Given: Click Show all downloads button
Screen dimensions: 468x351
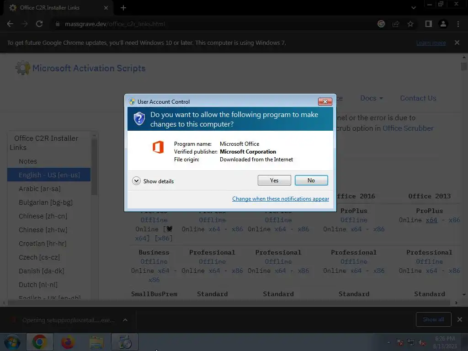Looking at the screenshot, I should pyautogui.click(x=433, y=319).
